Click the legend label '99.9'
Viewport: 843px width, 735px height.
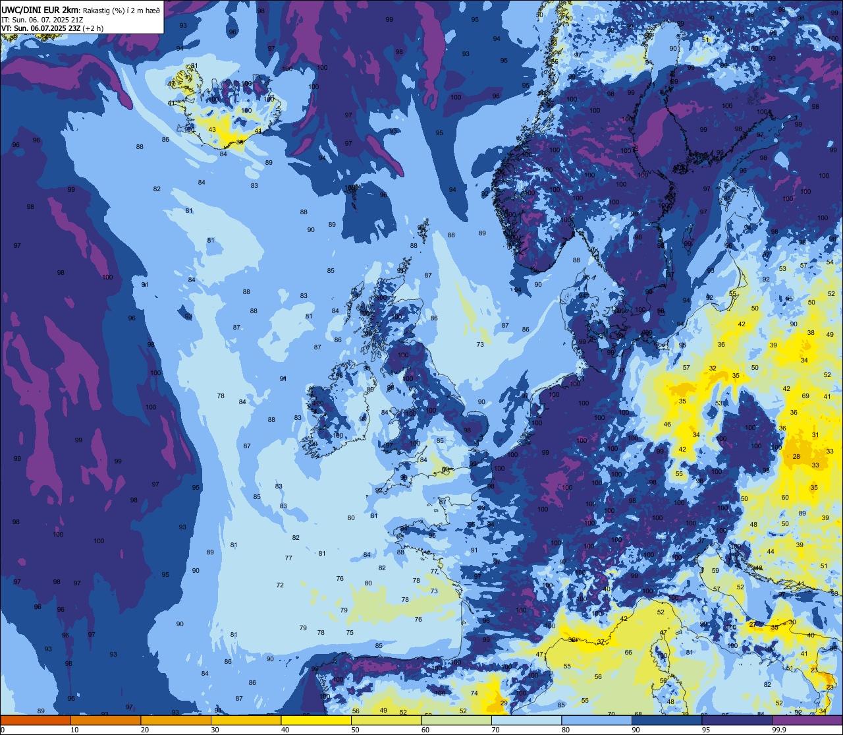pyautogui.click(x=779, y=730)
